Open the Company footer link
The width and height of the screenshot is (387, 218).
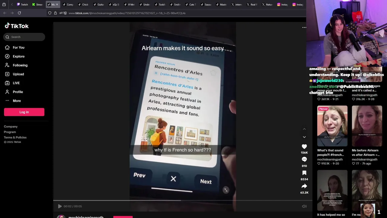pyautogui.click(x=11, y=127)
